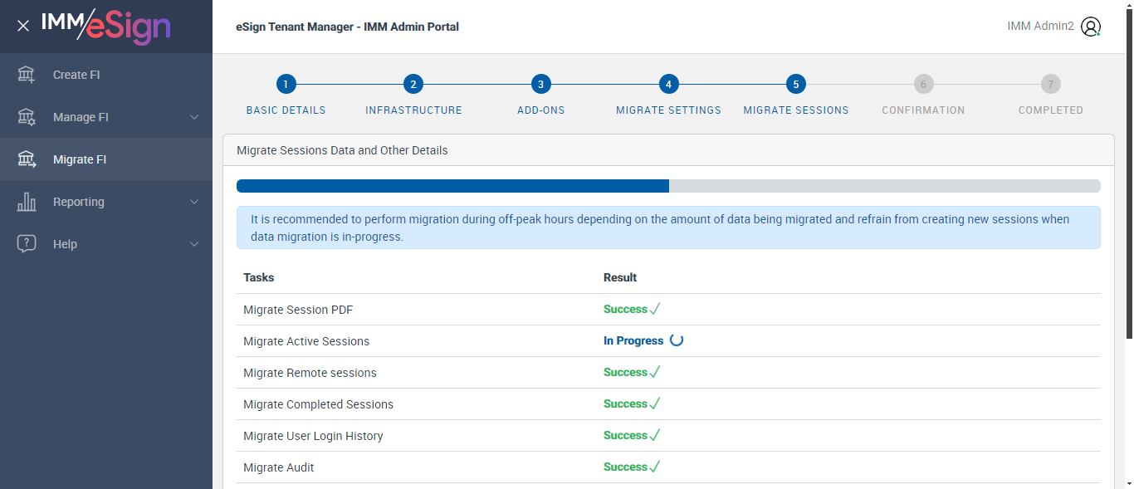Viewport: 1134px width, 489px height.
Task: Click the Migrate FI bank arrow icon
Action: [x=27, y=159]
